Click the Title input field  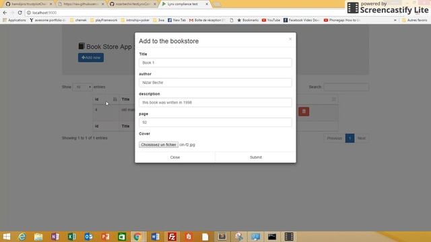coord(215,63)
